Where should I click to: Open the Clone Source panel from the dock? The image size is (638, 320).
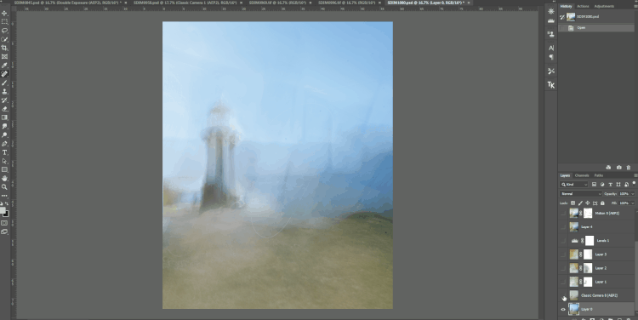click(551, 34)
